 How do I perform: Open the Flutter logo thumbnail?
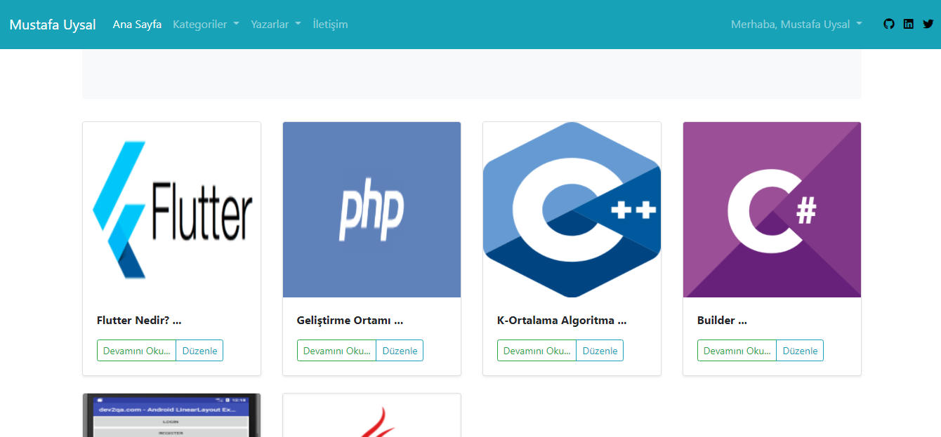(x=172, y=210)
